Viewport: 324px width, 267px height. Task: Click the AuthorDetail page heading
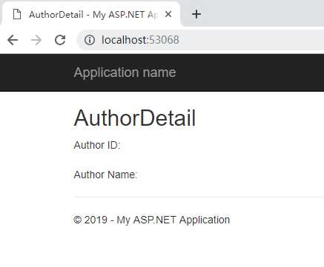(135, 118)
